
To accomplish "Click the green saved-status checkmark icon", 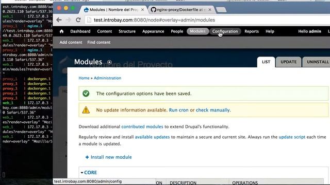I will (86, 94).
